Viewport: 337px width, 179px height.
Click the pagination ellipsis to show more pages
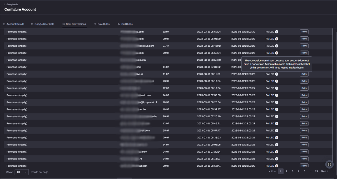coord(310,171)
